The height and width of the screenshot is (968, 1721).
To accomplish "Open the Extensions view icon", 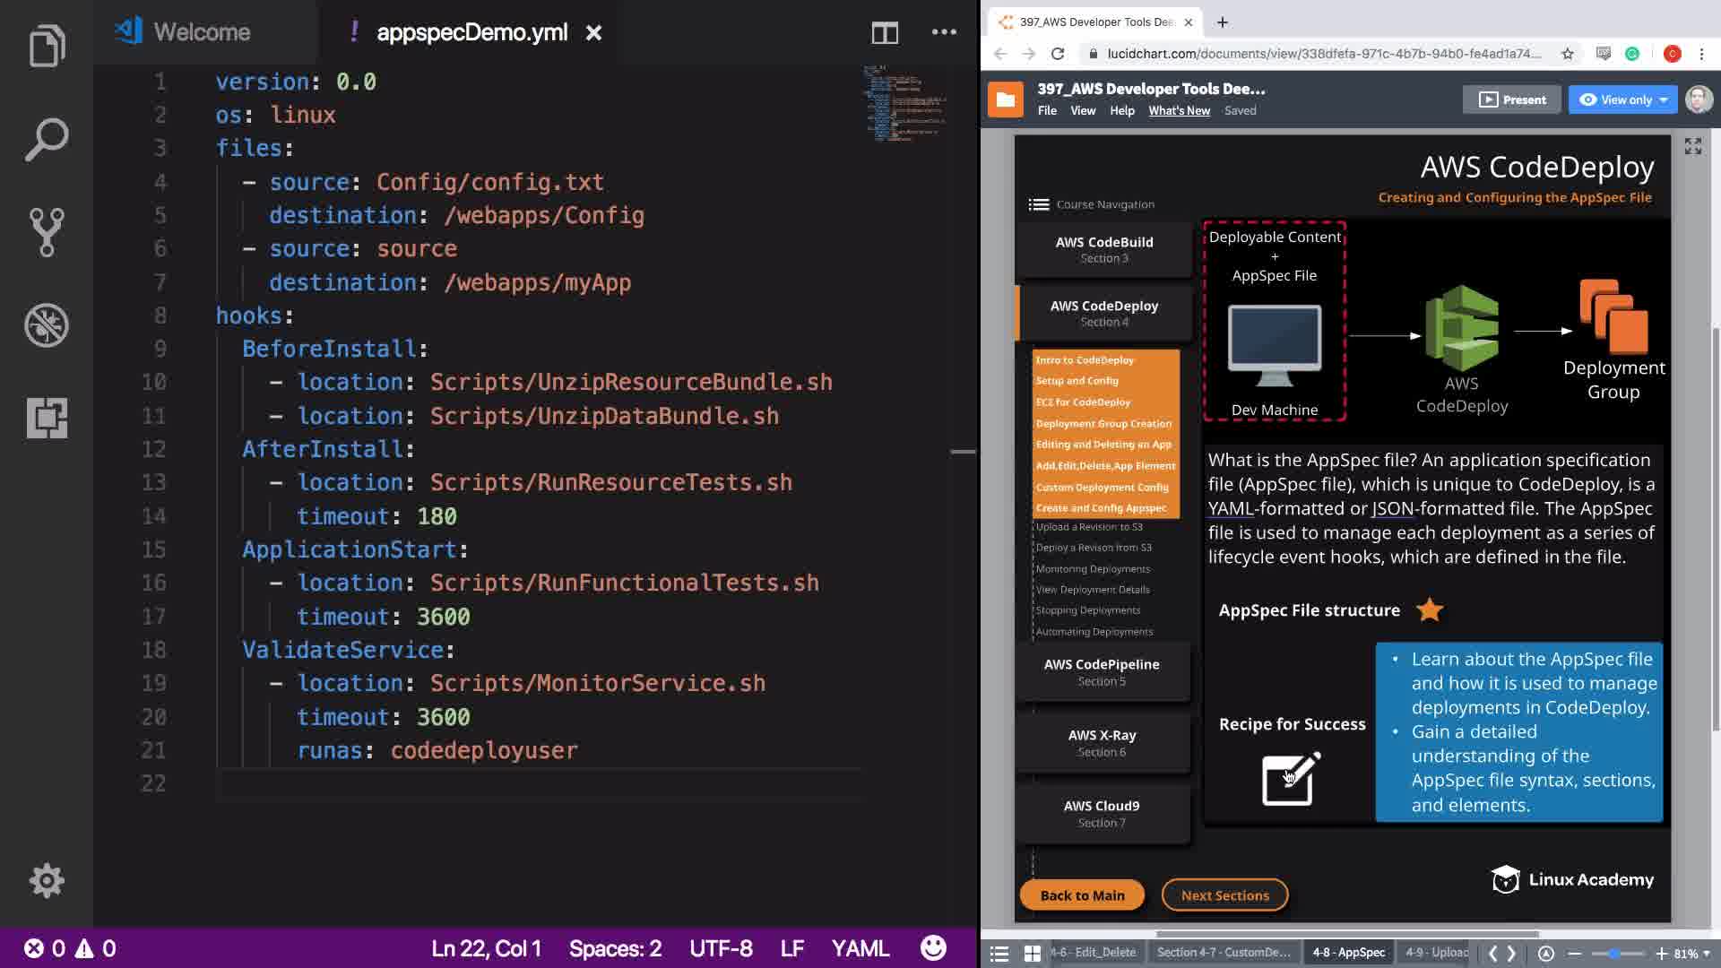I will [x=47, y=418].
